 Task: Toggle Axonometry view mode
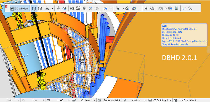[40, 9]
